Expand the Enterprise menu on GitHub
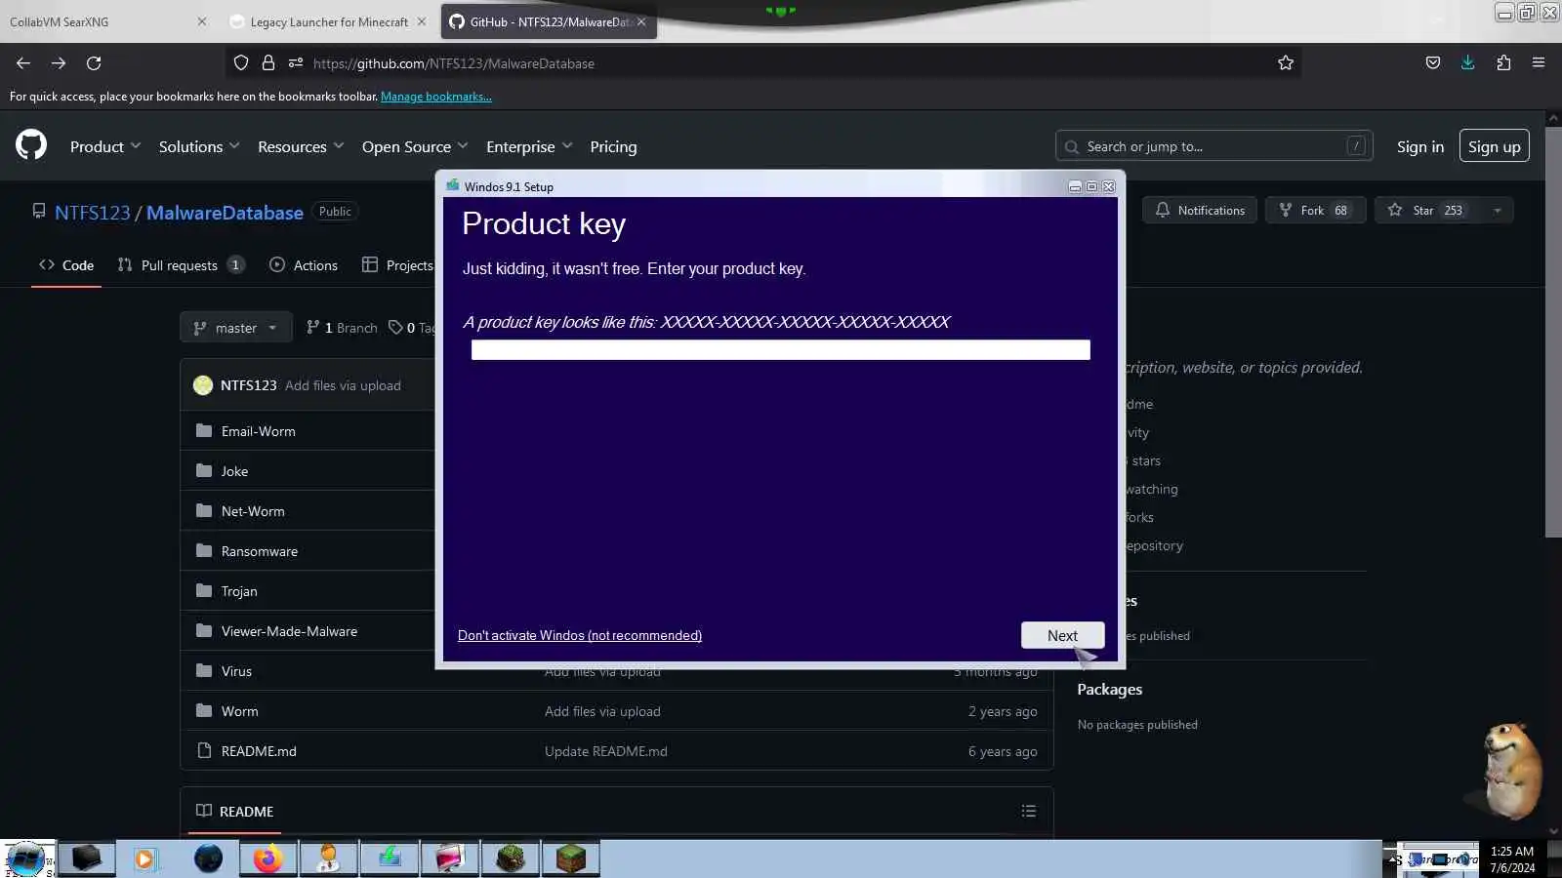Image resolution: width=1562 pixels, height=878 pixels. pos(529,146)
